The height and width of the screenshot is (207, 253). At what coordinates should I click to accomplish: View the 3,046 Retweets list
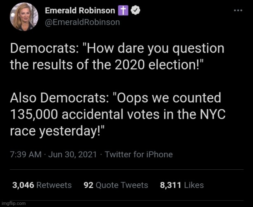tap(42, 185)
